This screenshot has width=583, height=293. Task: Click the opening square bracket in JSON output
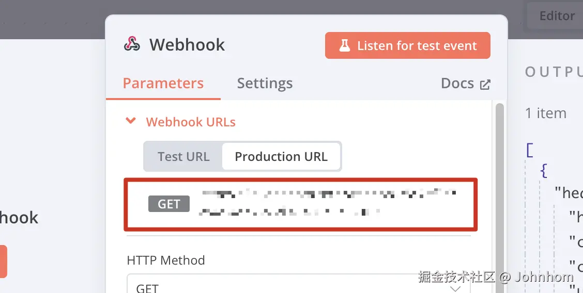click(x=529, y=150)
